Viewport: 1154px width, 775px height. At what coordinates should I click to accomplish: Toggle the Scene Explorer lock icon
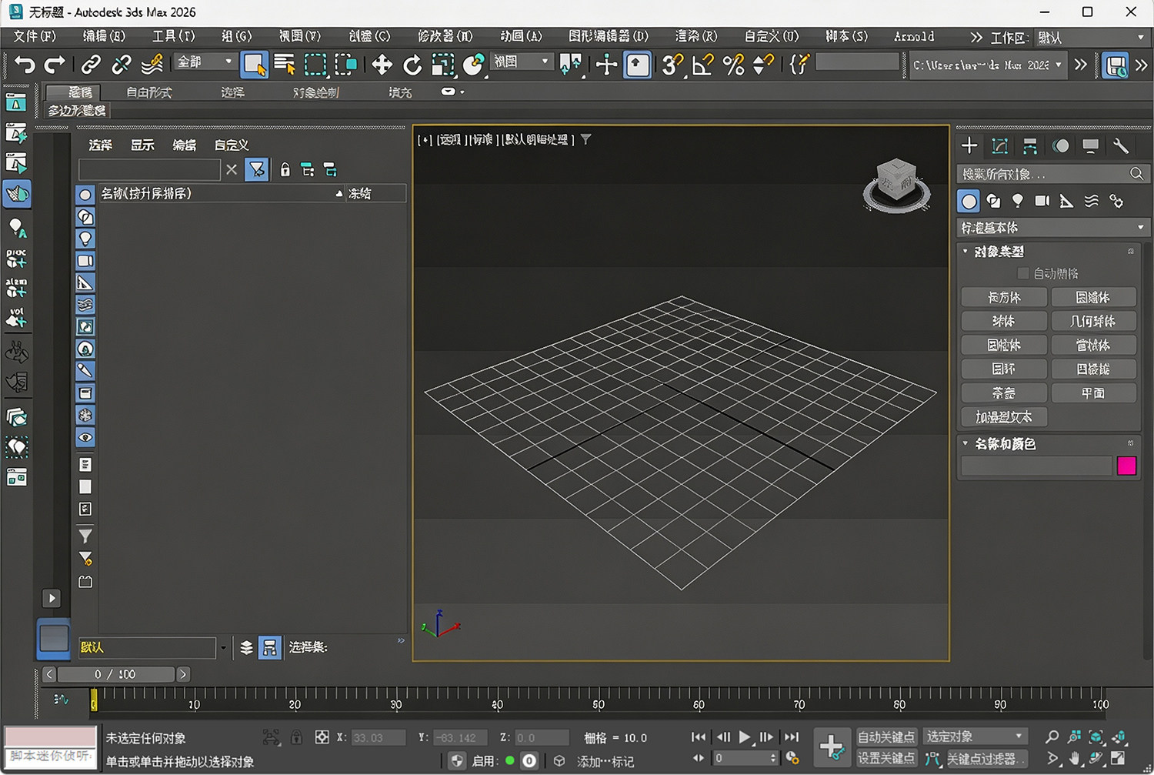point(285,170)
